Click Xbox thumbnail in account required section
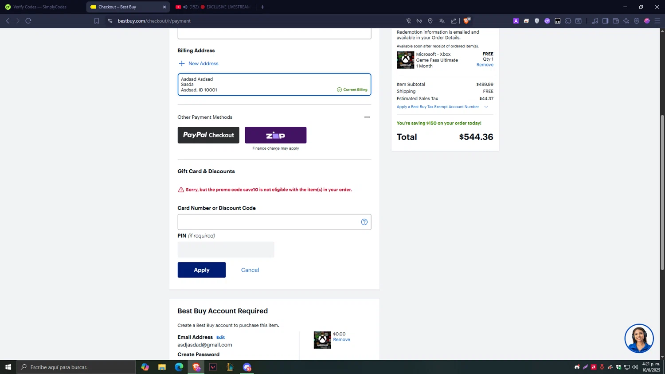This screenshot has height=374, width=665. coord(322,340)
